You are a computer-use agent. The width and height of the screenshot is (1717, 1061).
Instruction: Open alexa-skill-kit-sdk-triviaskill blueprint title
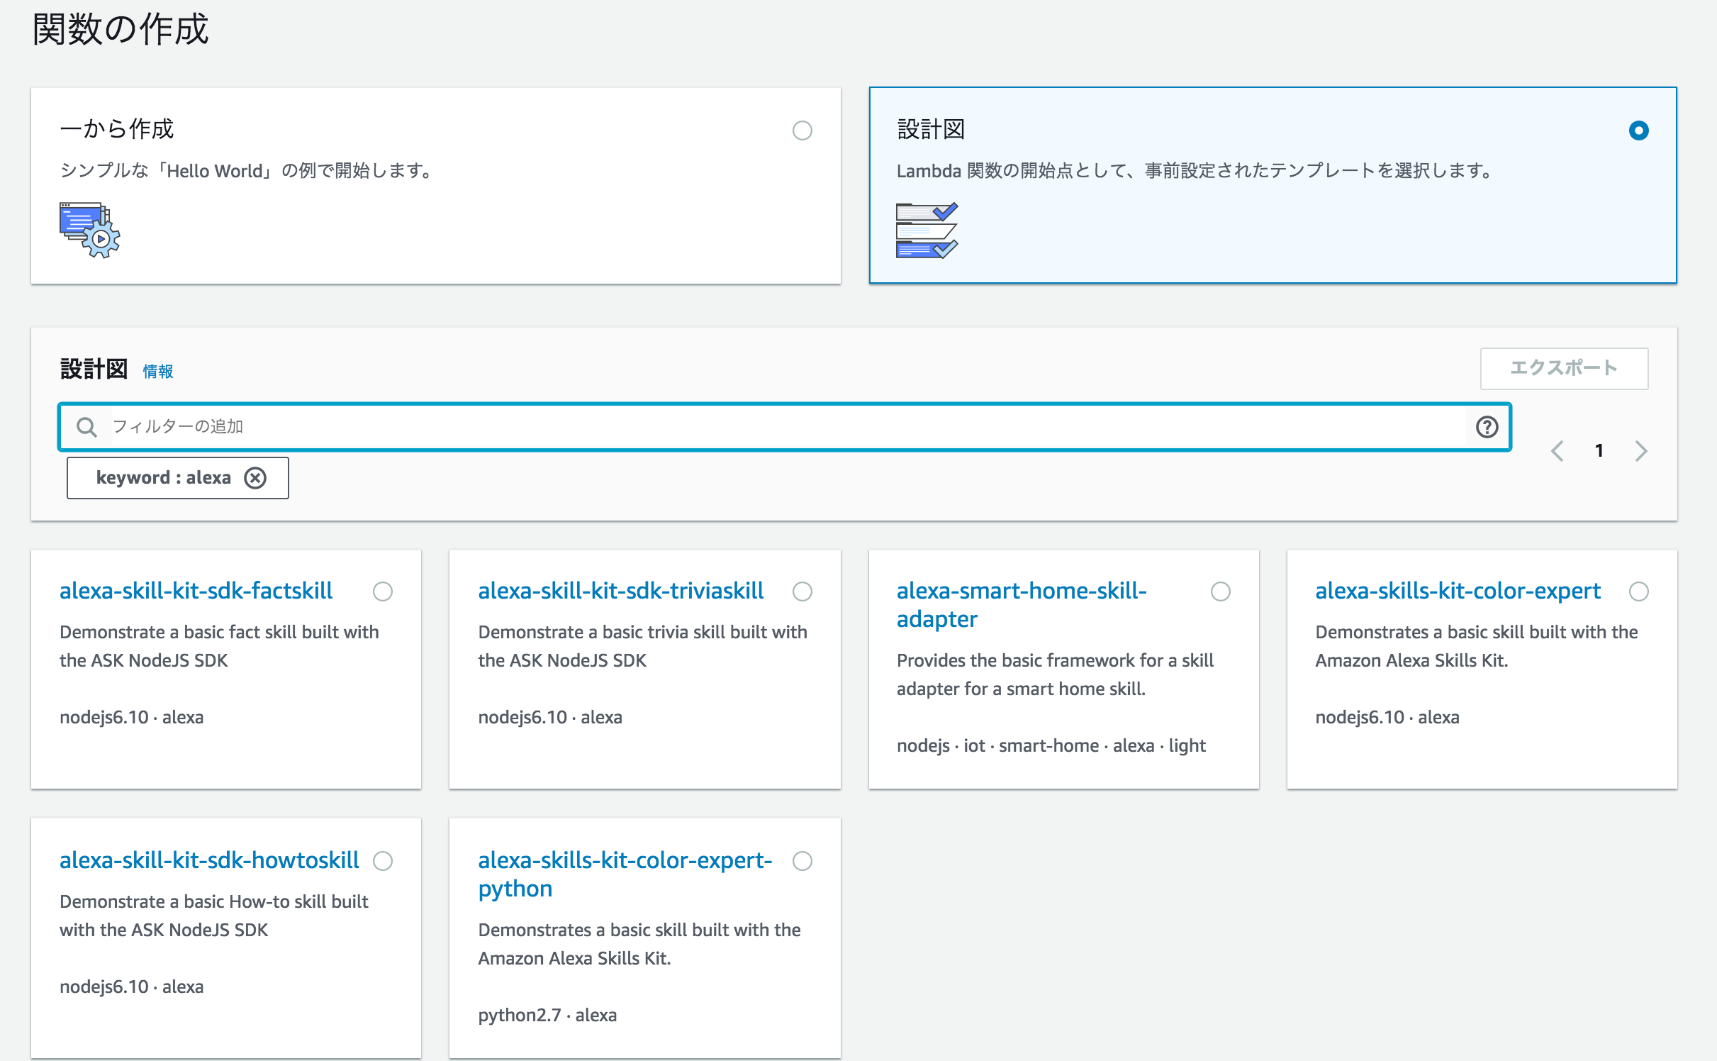tap(620, 591)
